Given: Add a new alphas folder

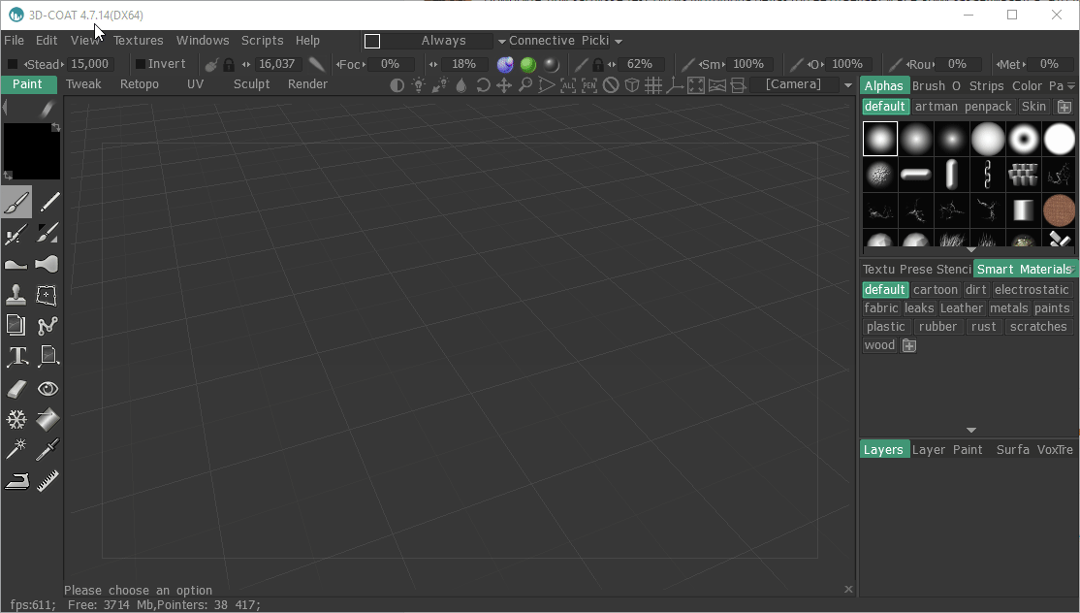Looking at the screenshot, I should 1064,107.
